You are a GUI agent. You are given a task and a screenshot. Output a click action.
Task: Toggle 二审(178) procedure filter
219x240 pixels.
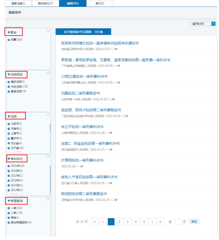click(x=15, y=213)
